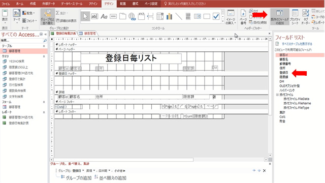325x183 pixels.
Task: Open query 登録日で集計
Action: 17,79
